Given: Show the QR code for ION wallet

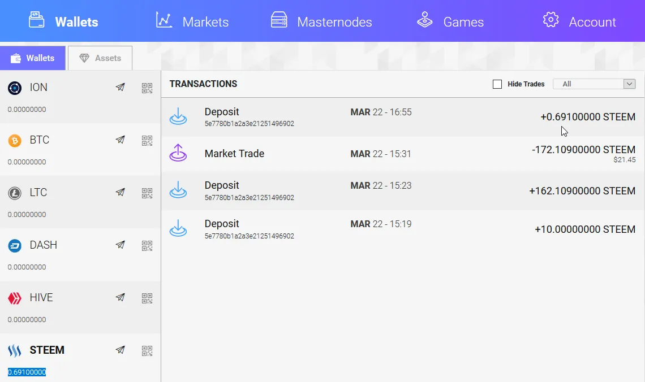Looking at the screenshot, I should click(x=147, y=88).
